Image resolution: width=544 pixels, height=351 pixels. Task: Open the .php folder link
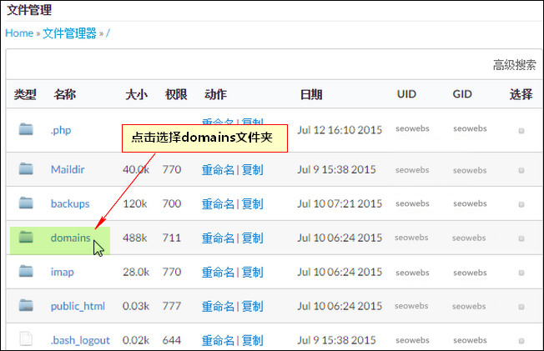(x=61, y=130)
